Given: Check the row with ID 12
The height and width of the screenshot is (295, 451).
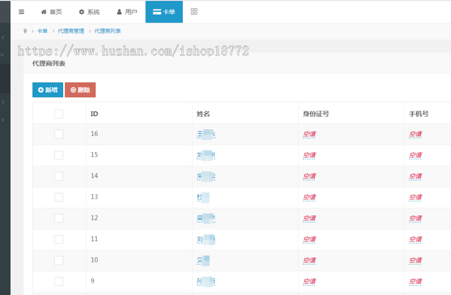Looking at the screenshot, I should click(59, 218).
